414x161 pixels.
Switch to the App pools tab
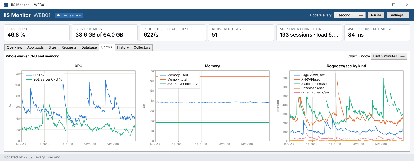click(x=35, y=47)
